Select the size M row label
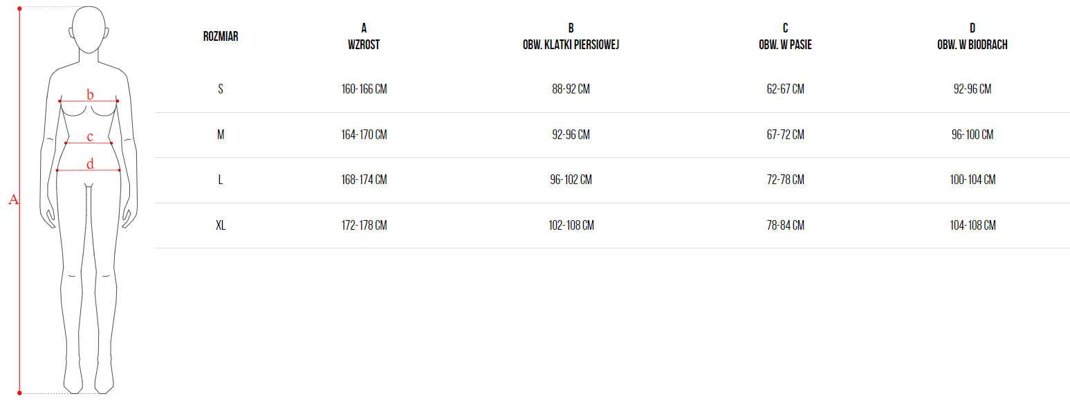Image resolution: width=1070 pixels, height=400 pixels. (x=221, y=135)
